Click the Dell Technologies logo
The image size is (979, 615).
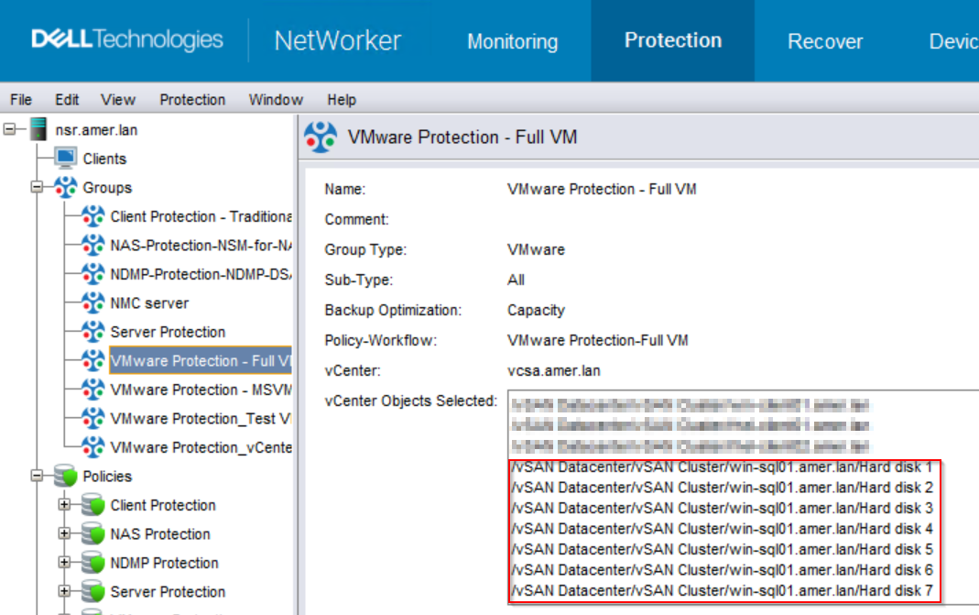click(127, 39)
